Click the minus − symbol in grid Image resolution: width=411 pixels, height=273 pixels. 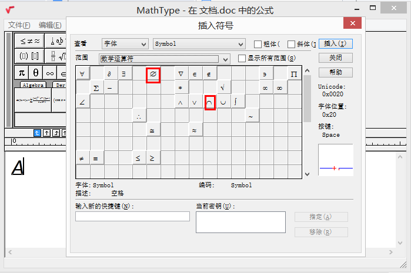click(x=111, y=87)
